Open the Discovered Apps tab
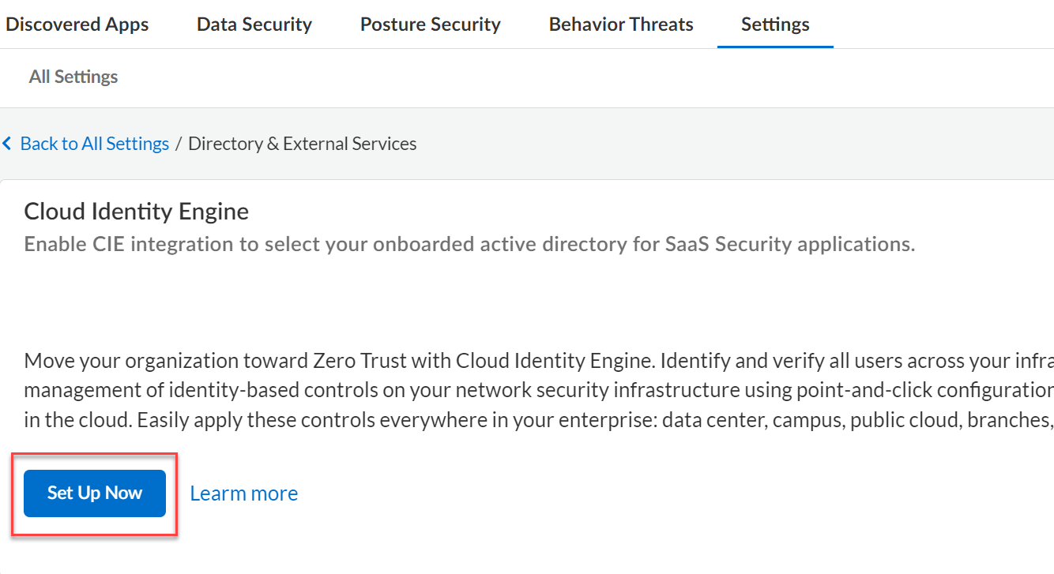The image size is (1054, 574). pos(77,24)
